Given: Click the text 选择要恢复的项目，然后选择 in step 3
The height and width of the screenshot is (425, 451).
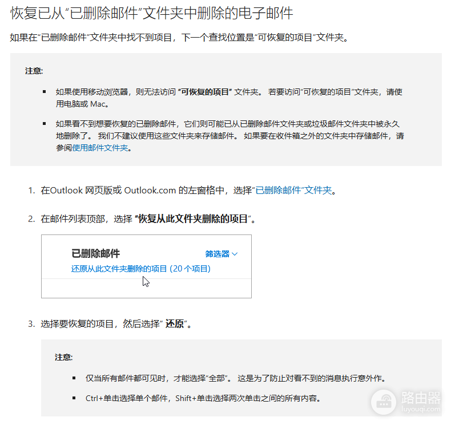Looking at the screenshot, I should (100, 324).
